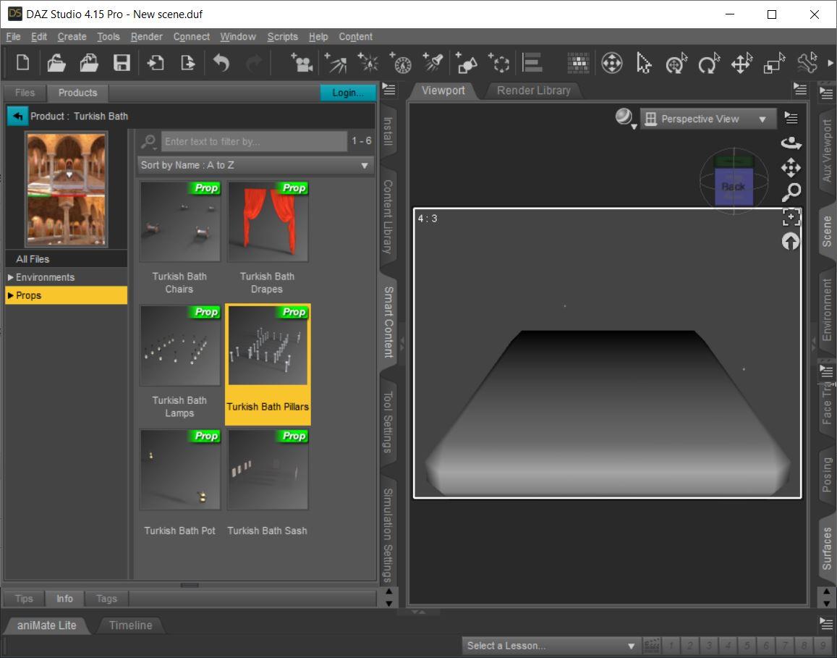
Task: Open the viewport pane options menu
Action: point(799,88)
